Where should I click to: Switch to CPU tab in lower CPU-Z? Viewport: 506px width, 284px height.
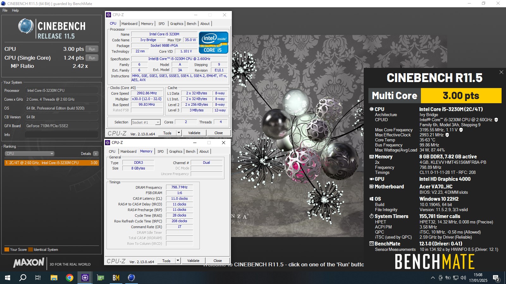coord(112,151)
